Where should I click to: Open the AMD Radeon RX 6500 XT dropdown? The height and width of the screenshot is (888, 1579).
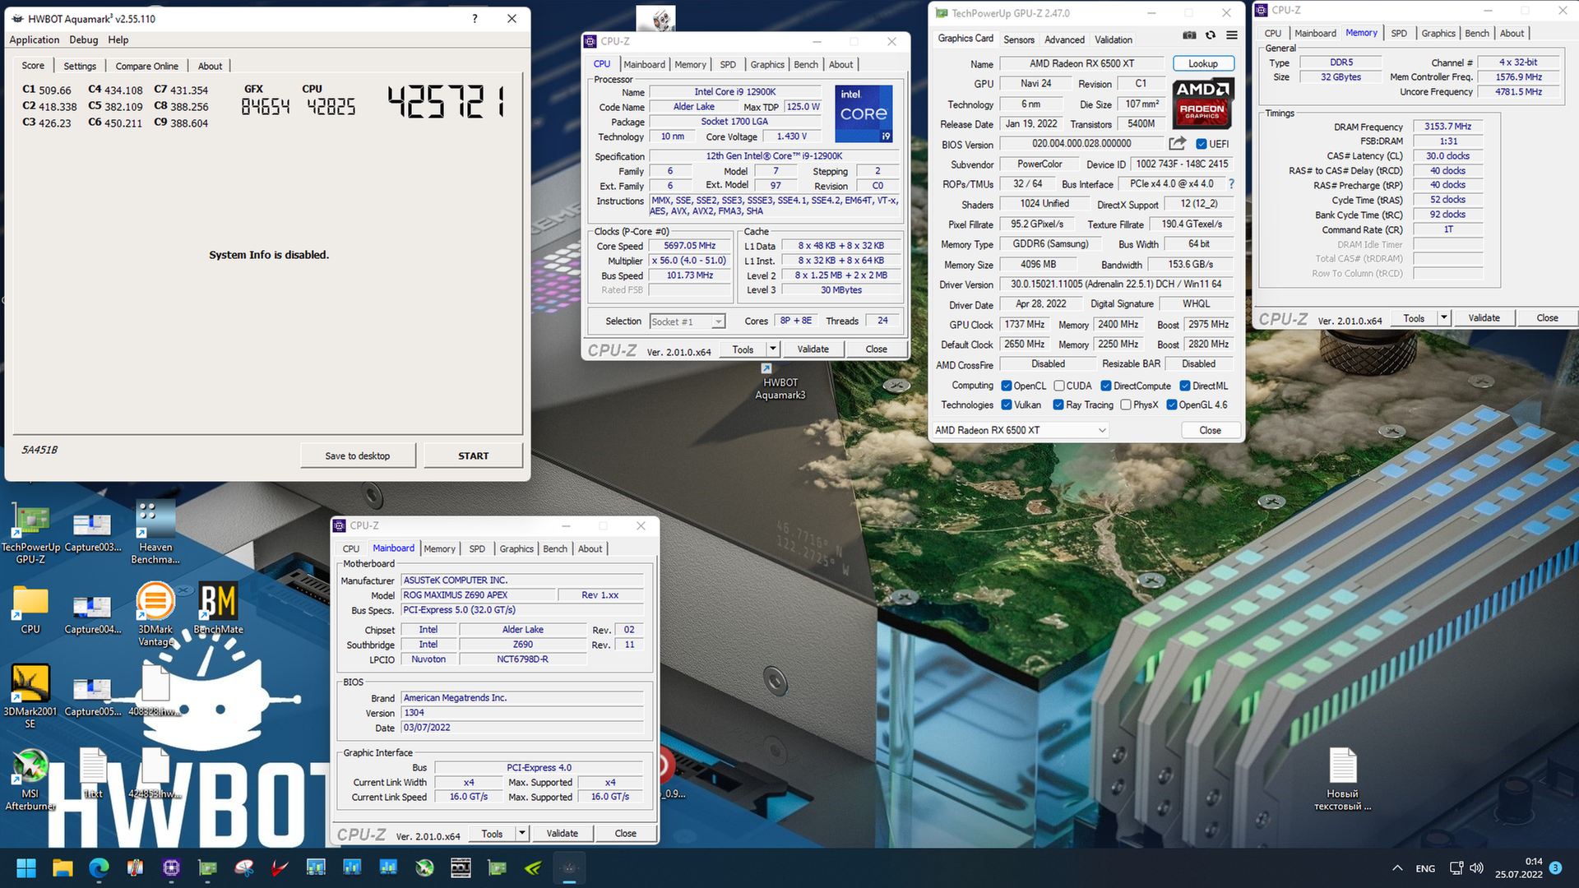[x=1020, y=430]
